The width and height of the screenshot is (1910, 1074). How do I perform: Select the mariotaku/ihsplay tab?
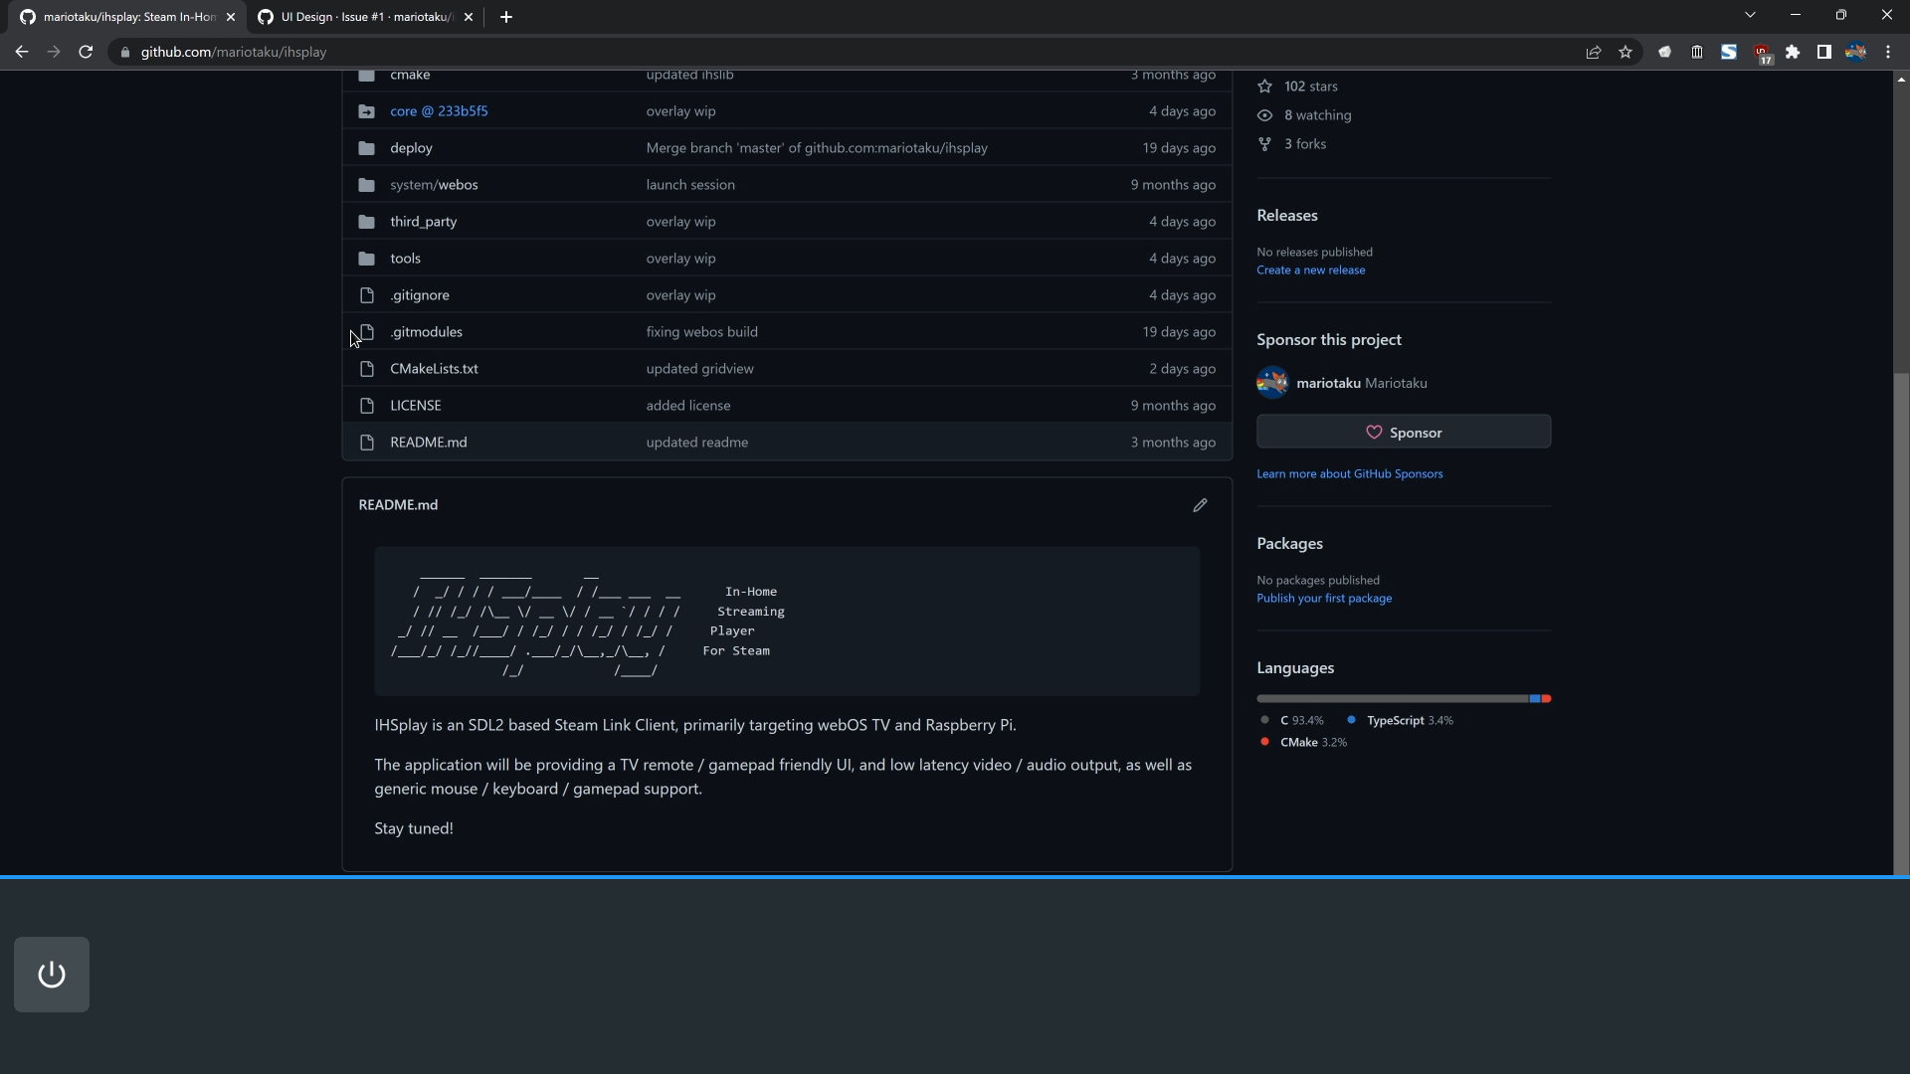(x=127, y=17)
